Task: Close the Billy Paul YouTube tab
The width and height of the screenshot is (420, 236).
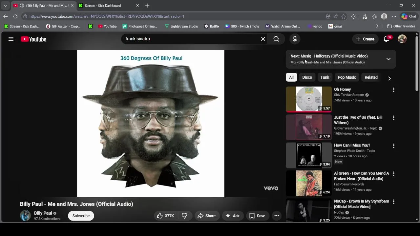Action: click(72, 6)
